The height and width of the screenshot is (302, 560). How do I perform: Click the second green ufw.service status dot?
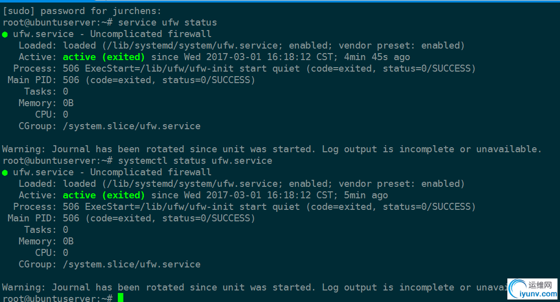tap(5, 173)
